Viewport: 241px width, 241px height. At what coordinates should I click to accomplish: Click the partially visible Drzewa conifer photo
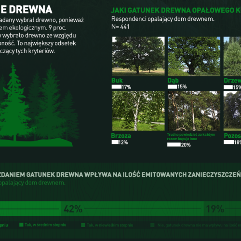click(x=232, y=57)
